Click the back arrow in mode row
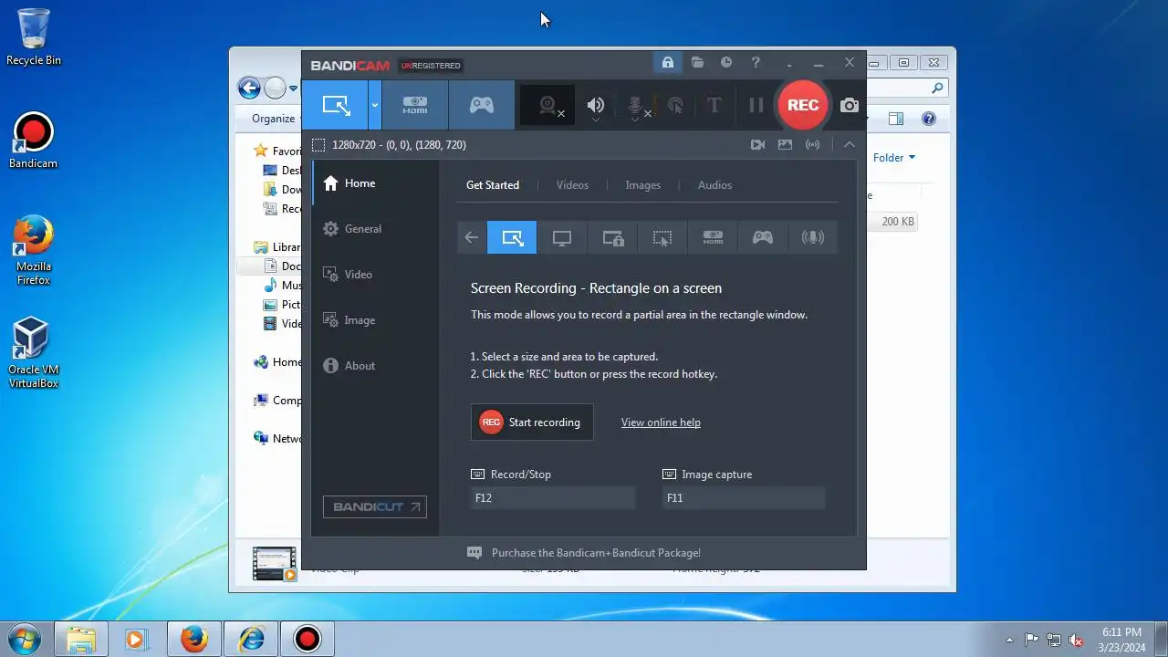Viewport: 1168px width, 657px height. [471, 237]
